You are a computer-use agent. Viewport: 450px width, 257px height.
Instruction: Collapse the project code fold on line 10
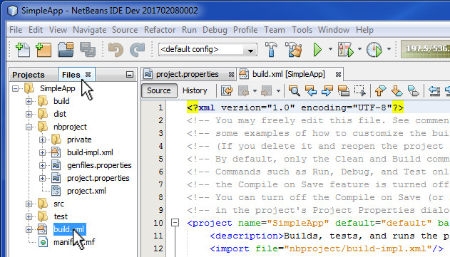[175, 223]
